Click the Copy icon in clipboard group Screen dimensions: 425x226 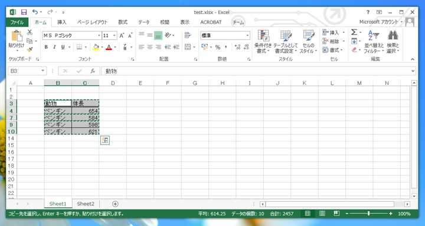(30, 41)
